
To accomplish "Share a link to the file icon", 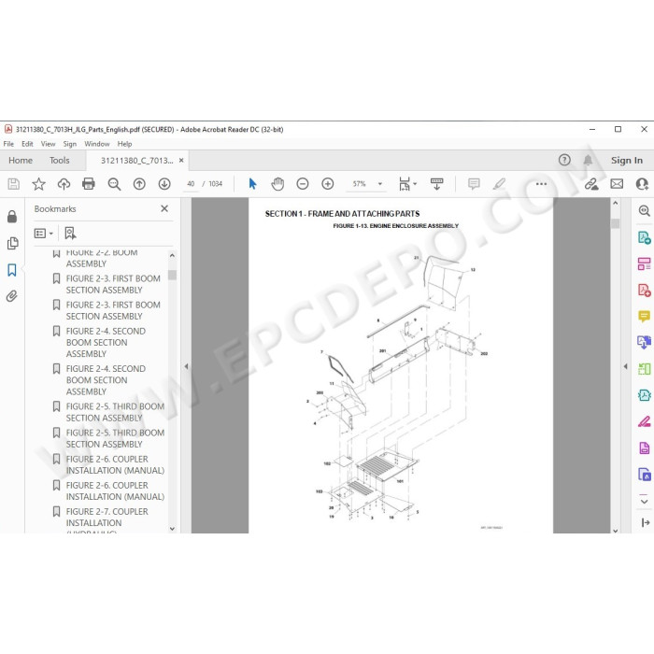I will pos(591,184).
